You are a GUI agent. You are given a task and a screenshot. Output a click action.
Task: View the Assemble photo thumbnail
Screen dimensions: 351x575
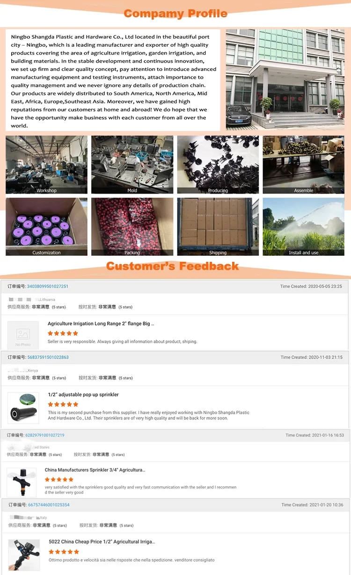[x=304, y=165]
